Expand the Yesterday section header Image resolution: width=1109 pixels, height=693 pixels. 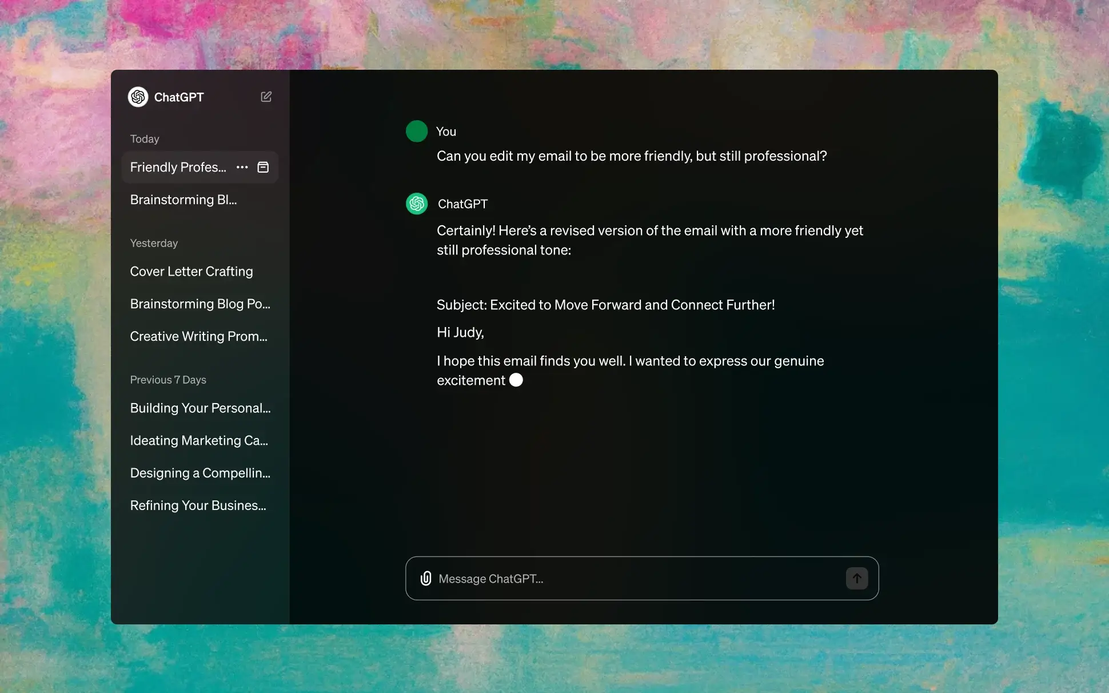coord(153,242)
